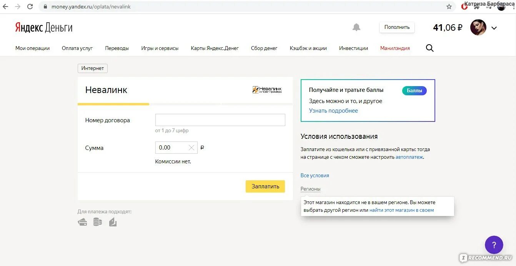Image resolution: width=516 pixels, height=266 pixels.
Task: Click the Условия использования heading
Action: (339, 136)
